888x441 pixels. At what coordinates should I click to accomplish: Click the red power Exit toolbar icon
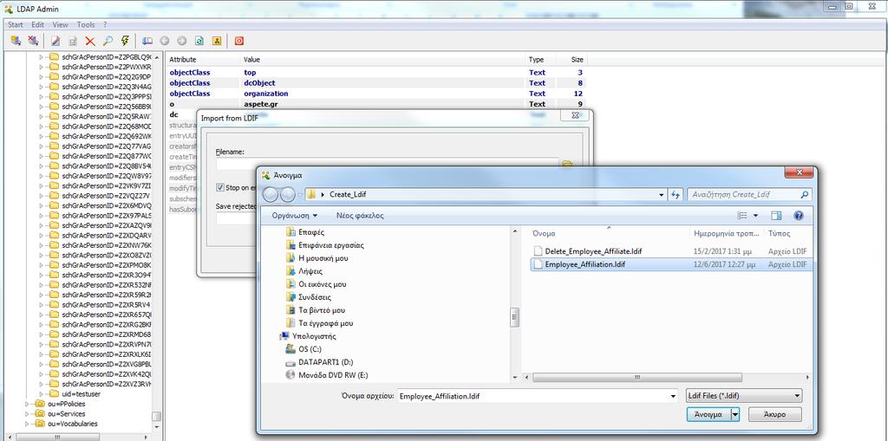click(239, 41)
